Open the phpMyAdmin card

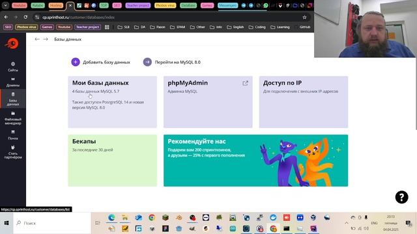pyautogui.click(x=208, y=102)
